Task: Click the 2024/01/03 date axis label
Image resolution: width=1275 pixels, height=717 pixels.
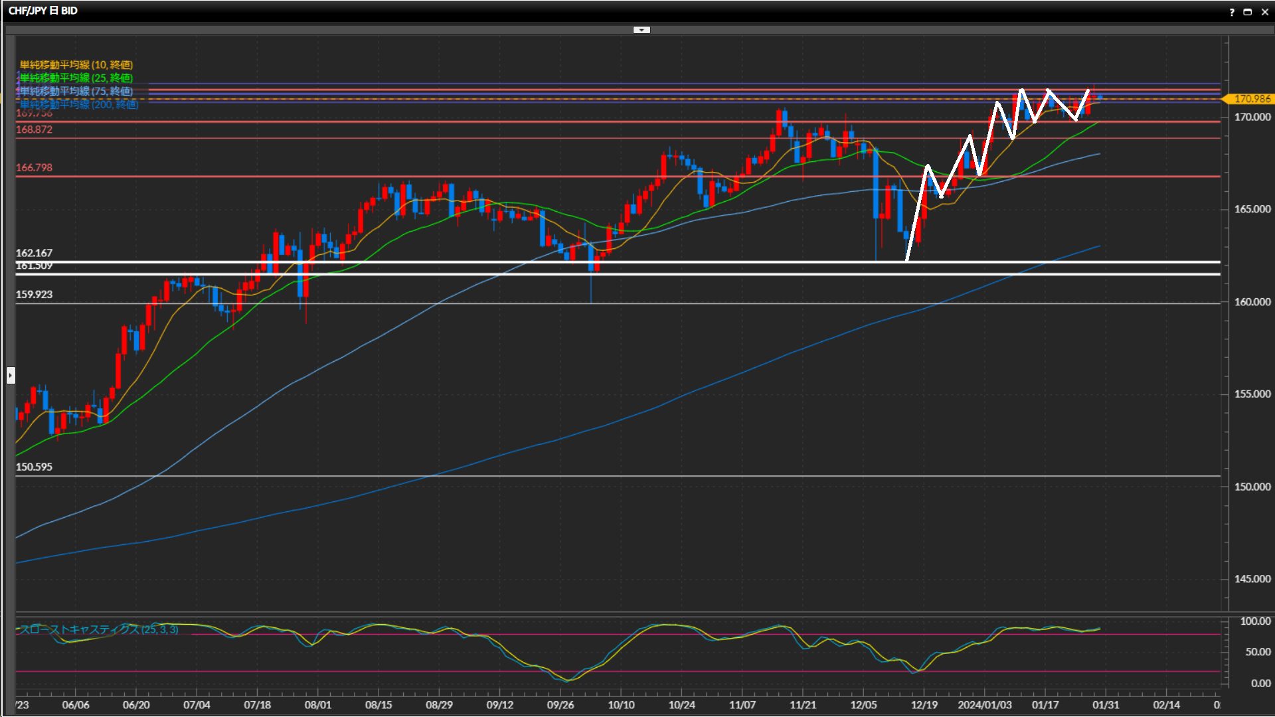Action: point(984,705)
